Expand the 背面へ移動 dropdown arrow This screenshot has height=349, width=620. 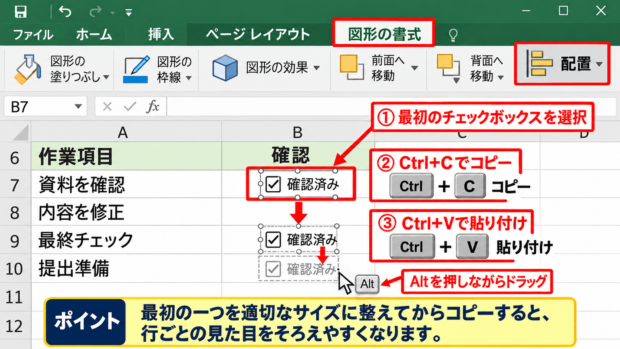tap(501, 78)
